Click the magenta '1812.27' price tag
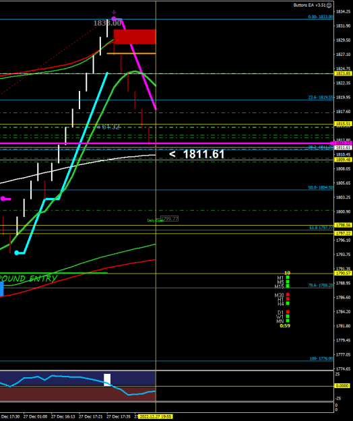 click(343, 143)
